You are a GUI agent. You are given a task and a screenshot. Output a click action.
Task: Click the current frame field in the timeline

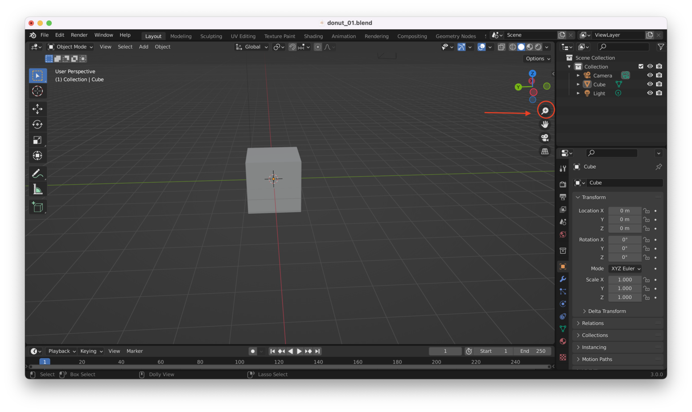tap(445, 351)
